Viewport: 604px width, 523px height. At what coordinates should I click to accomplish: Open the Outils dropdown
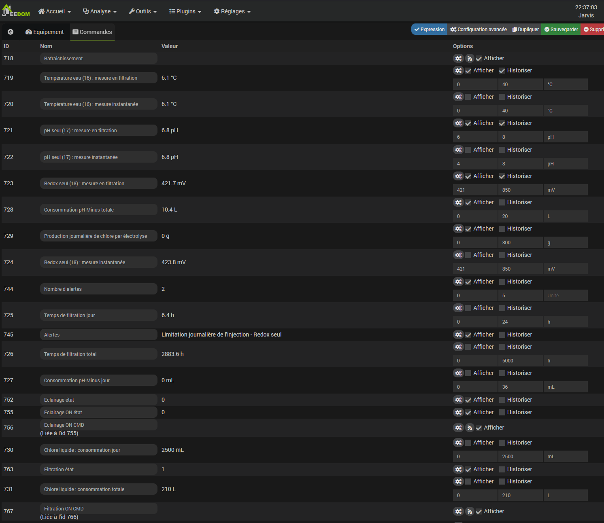(x=143, y=11)
